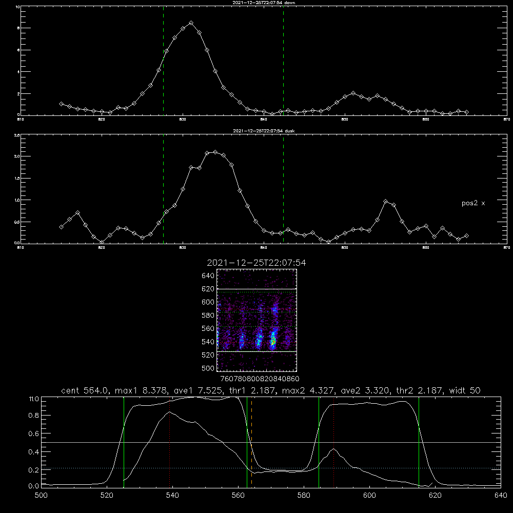Click spectrogram y-axis label '620'
Screen dimensions: 513x513
point(208,289)
